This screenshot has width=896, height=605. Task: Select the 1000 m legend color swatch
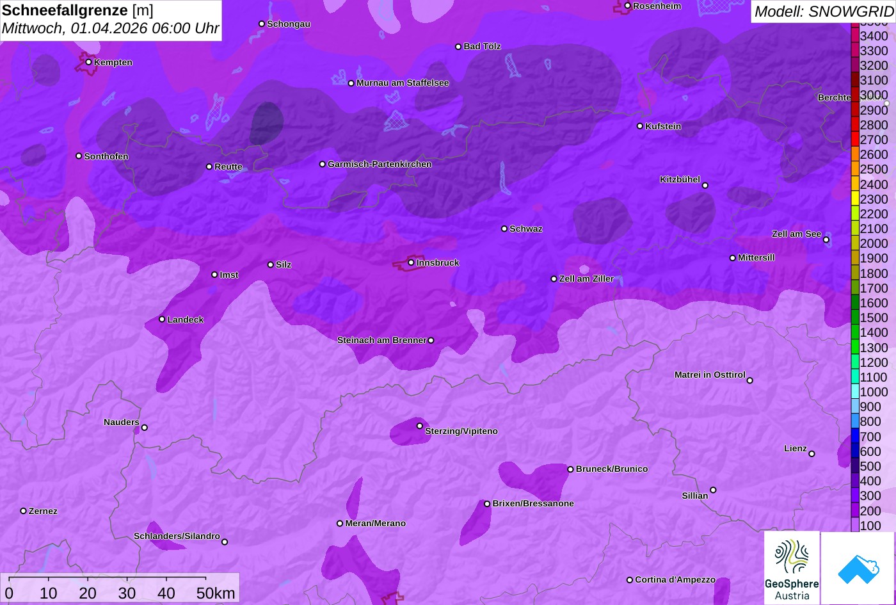point(855,392)
